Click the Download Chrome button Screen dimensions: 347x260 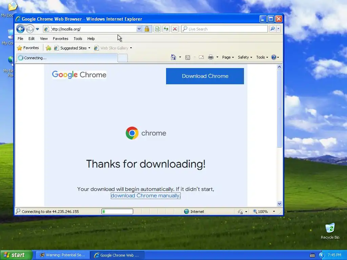(x=205, y=76)
